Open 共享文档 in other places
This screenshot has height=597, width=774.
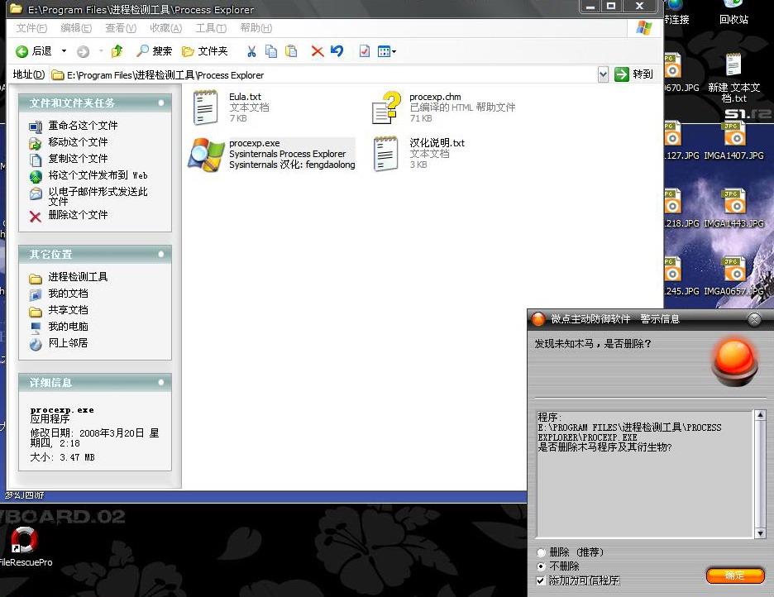click(x=68, y=310)
